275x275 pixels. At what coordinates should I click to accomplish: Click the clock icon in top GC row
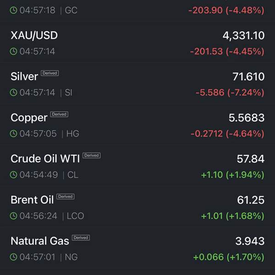pyautogui.click(x=14, y=10)
